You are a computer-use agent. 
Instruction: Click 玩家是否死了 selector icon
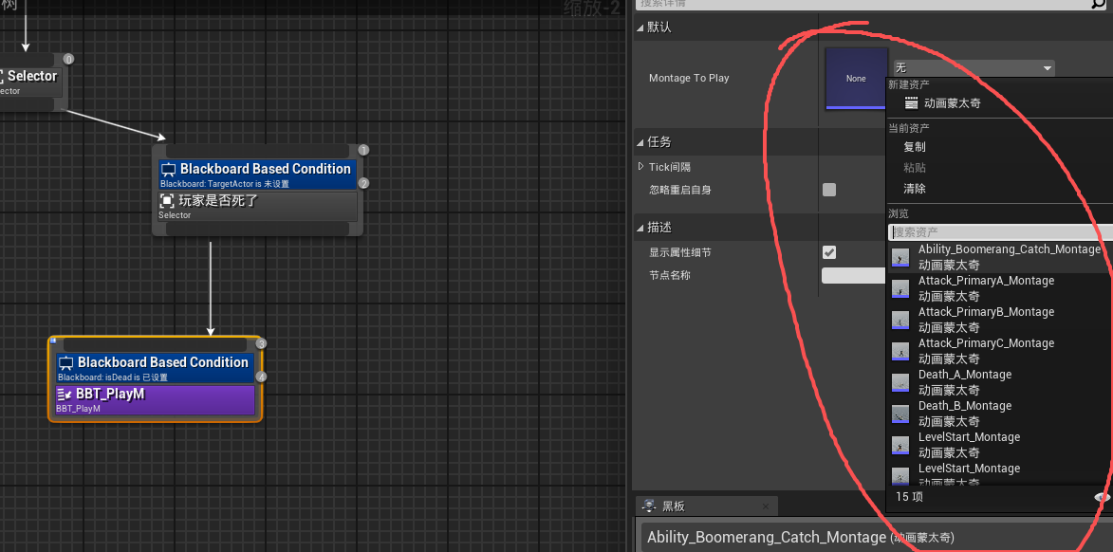tap(167, 201)
